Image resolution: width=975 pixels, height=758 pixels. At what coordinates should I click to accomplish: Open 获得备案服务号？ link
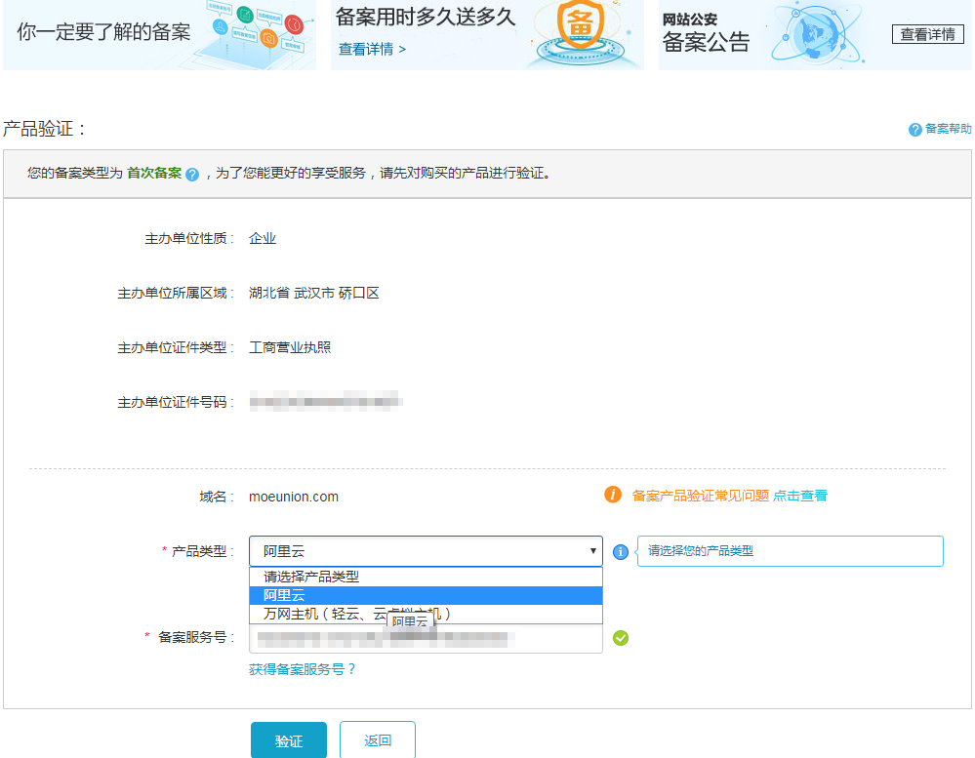tap(303, 669)
